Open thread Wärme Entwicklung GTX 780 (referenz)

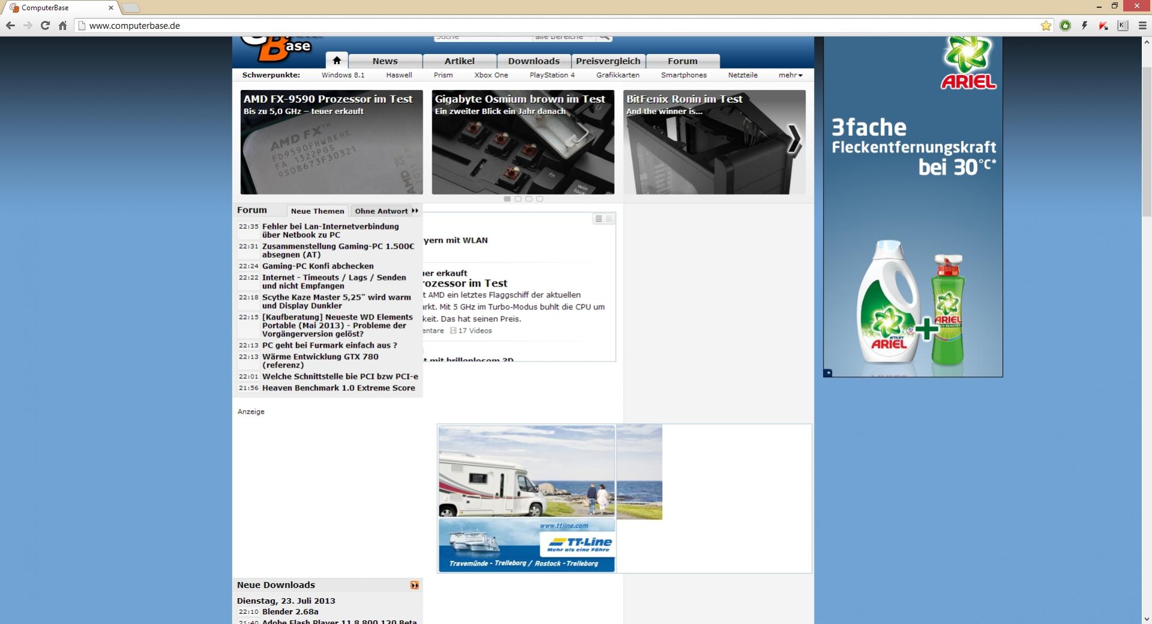point(320,361)
